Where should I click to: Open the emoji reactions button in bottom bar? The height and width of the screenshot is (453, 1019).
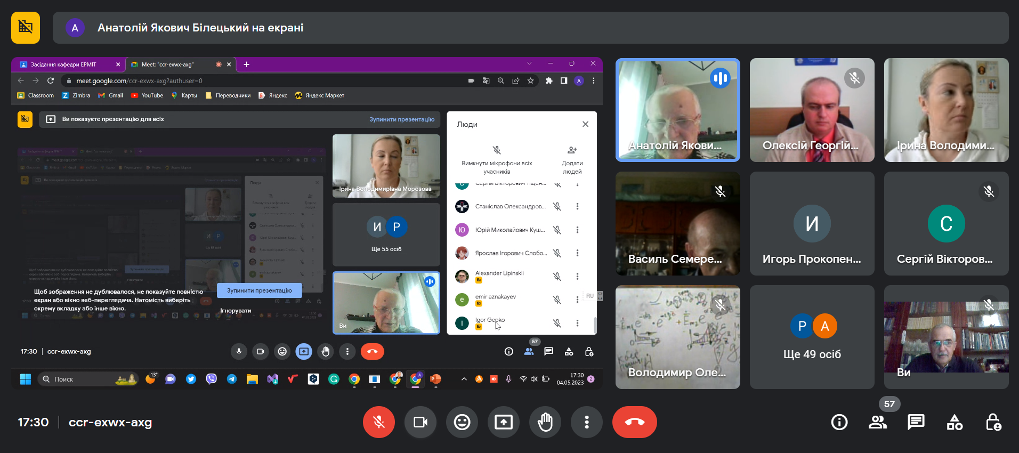(x=462, y=422)
